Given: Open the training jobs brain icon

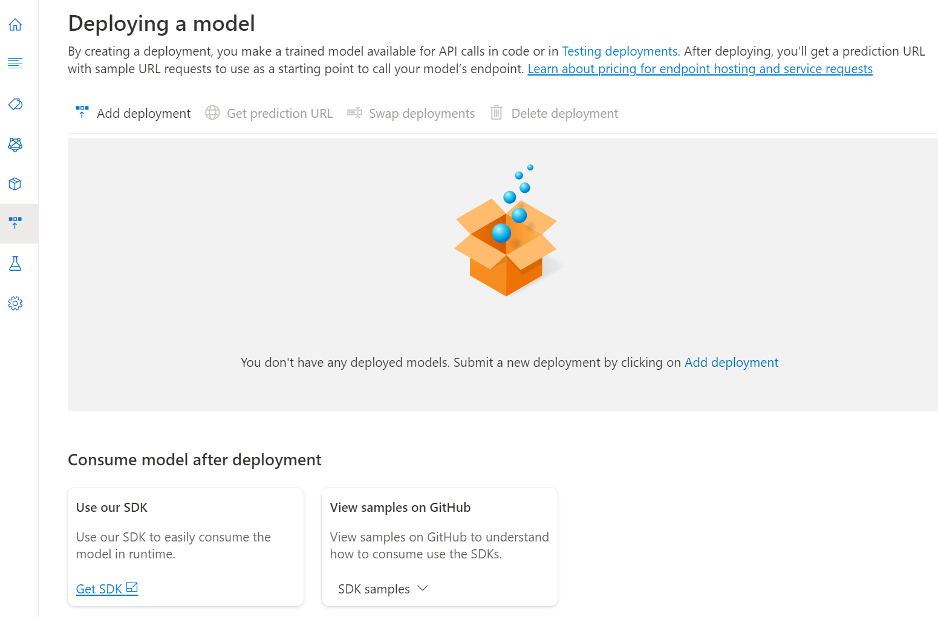Looking at the screenshot, I should pos(15,144).
